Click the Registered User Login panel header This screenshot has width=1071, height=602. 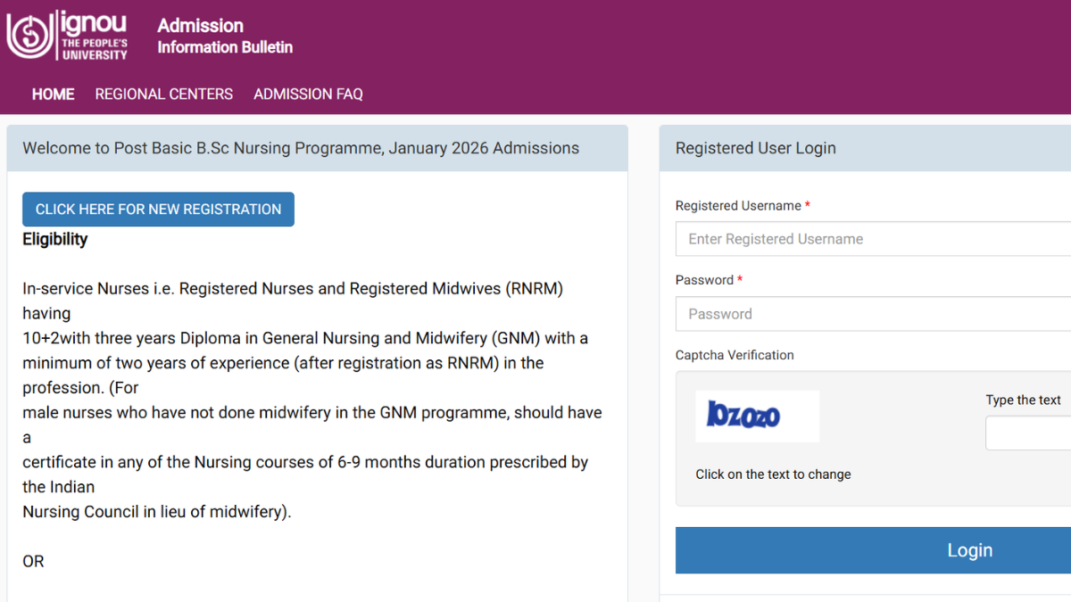coord(755,148)
